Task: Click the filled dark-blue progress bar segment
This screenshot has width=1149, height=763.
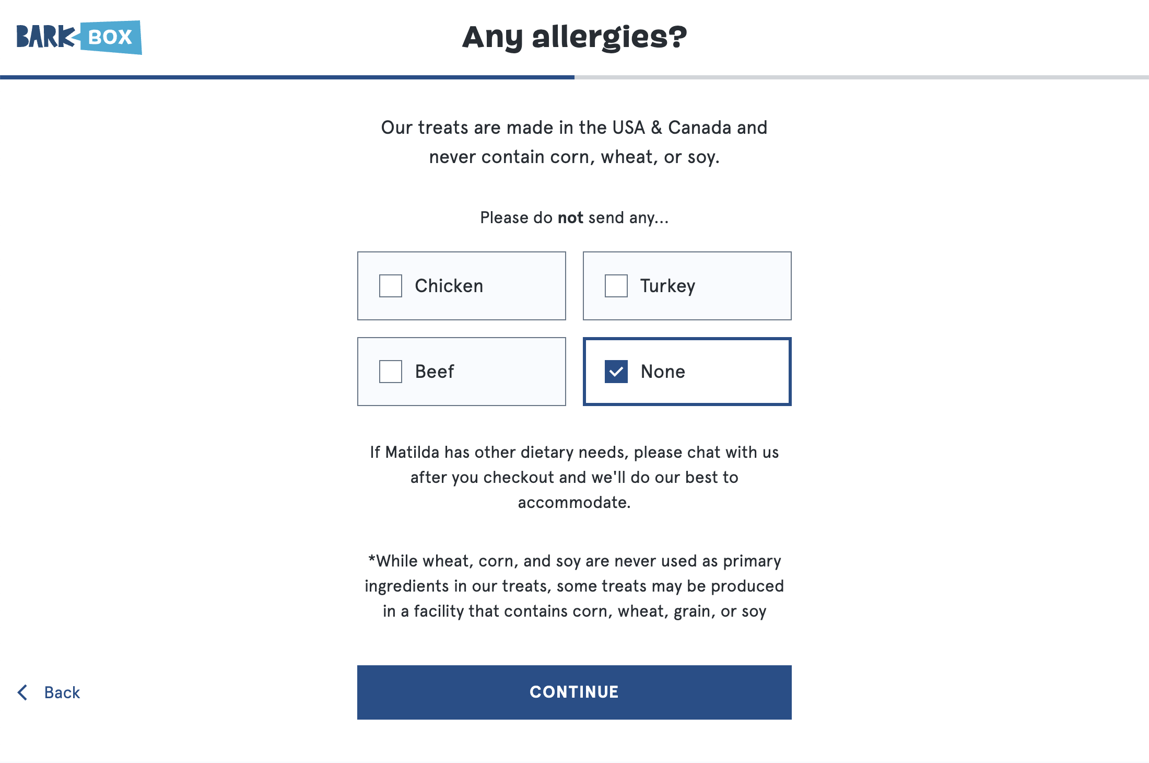Action: pyautogui.click(x=287, y=77)
